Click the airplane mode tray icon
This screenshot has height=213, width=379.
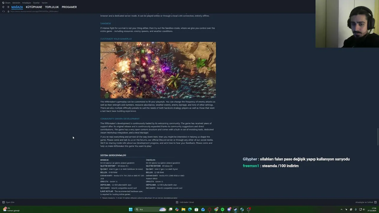[346, 209]
